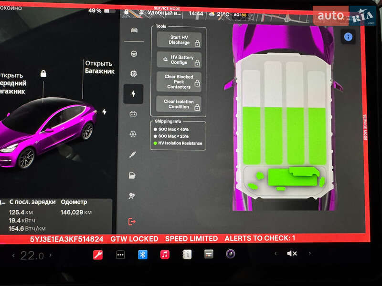Tap the padlock icon above the car
This screenshot has height=286, width=382.
43,73
